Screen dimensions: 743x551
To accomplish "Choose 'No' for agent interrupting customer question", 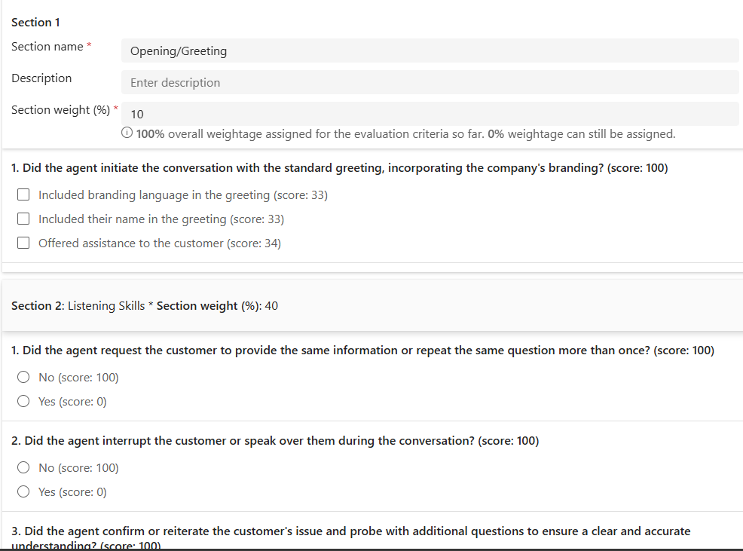I will click(24, 468).
